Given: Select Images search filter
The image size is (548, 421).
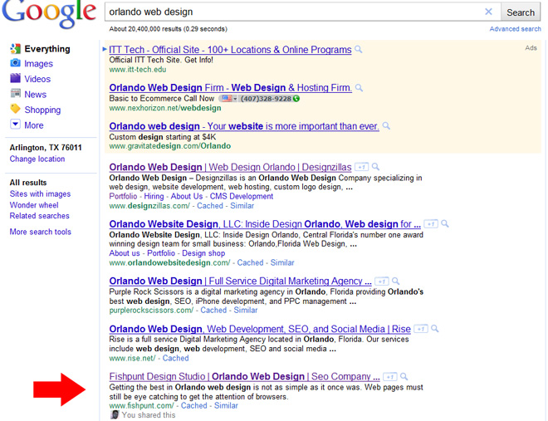Looking at the screenshot, I should [38, 64].
